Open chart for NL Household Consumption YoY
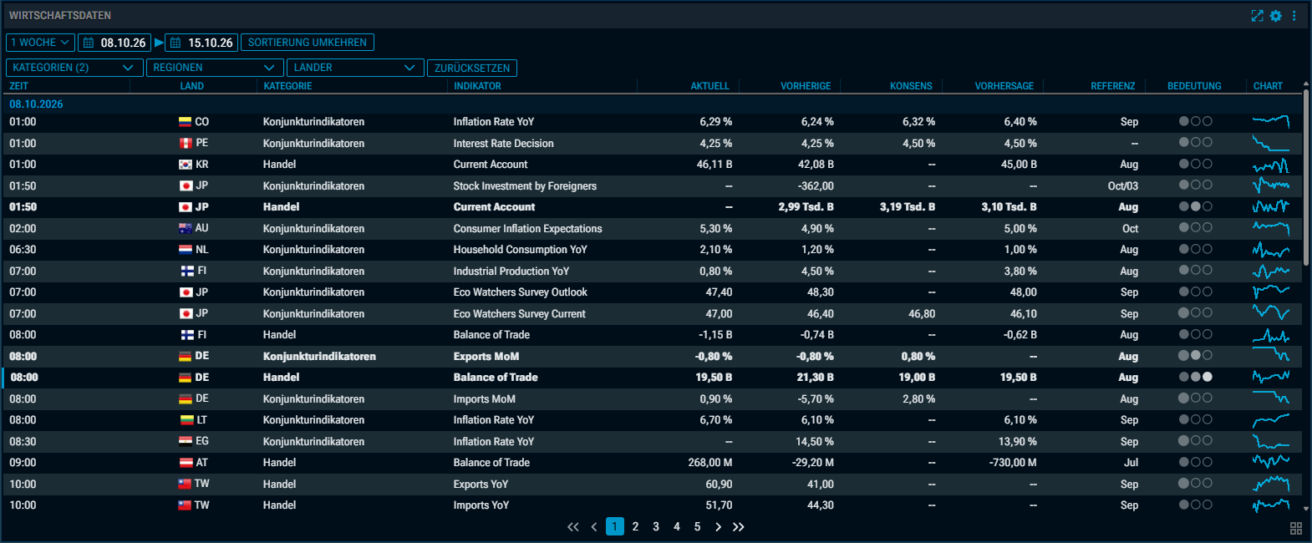The height and width of the screenshot is (543, 1312). 1271,250
